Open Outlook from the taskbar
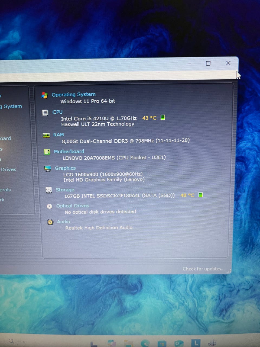The image size is (260, 347). [179, 343]
